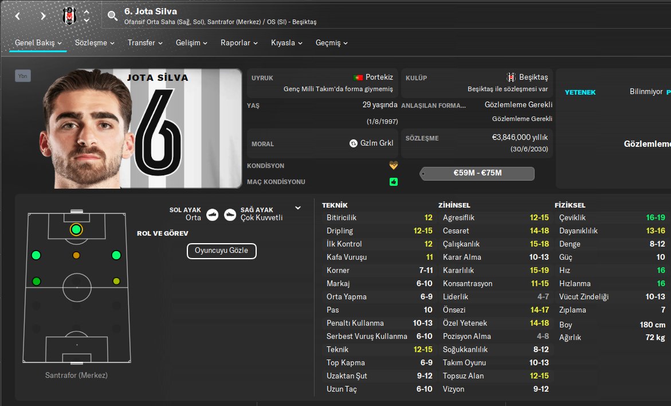The image size is (671, 406).
Task: Click the TEKNİK column header
Action: 335,205
